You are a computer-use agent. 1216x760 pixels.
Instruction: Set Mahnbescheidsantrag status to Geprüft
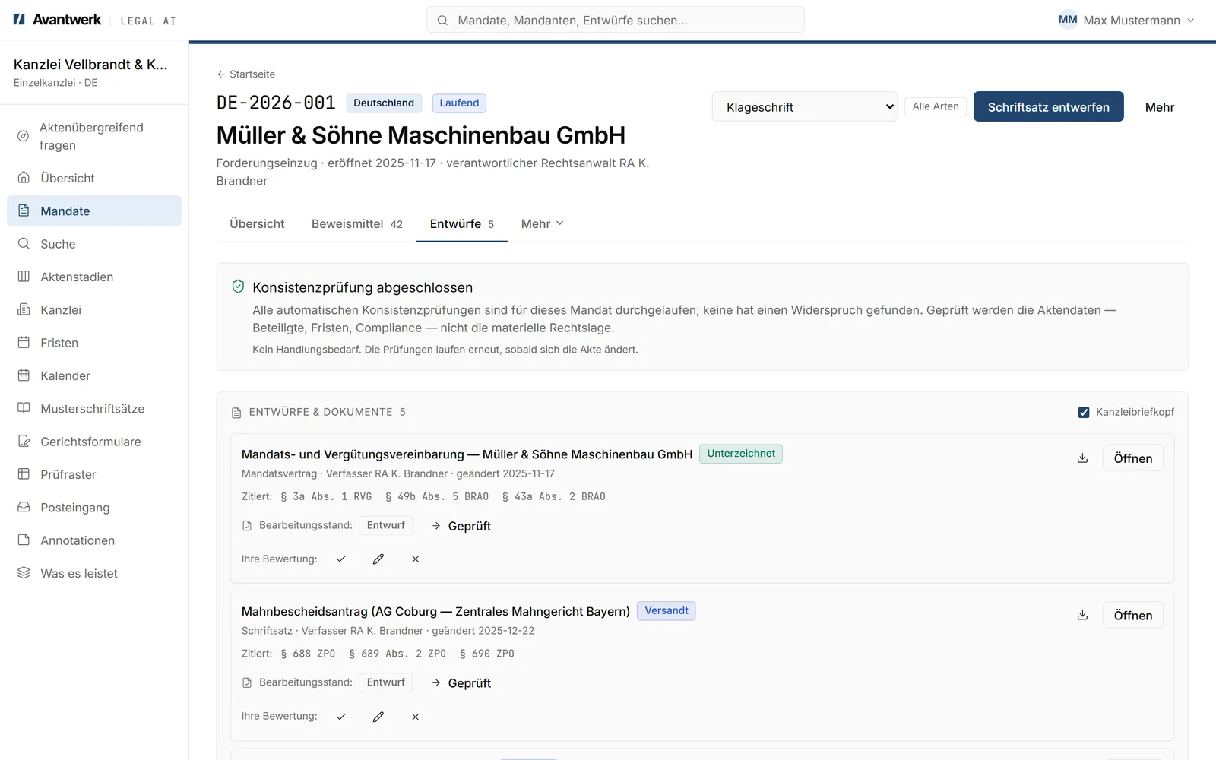(461, 683)
